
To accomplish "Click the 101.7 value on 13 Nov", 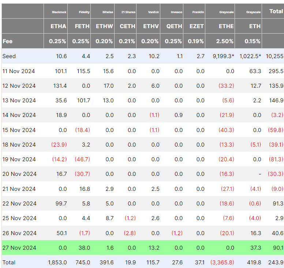I will tap(83, 101).
